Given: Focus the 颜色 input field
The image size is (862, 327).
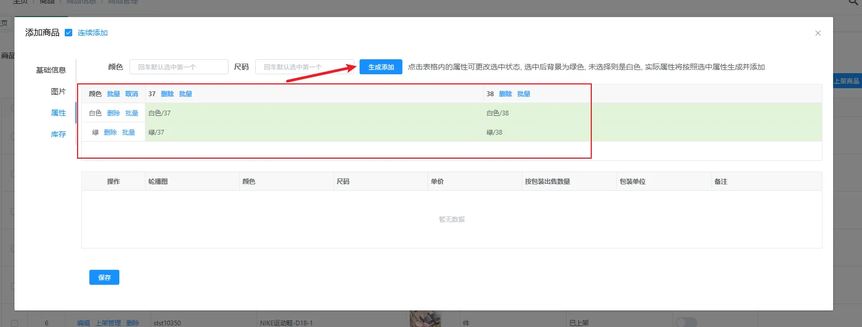Looking at the screenshot, I should click(x=179, y=67).
